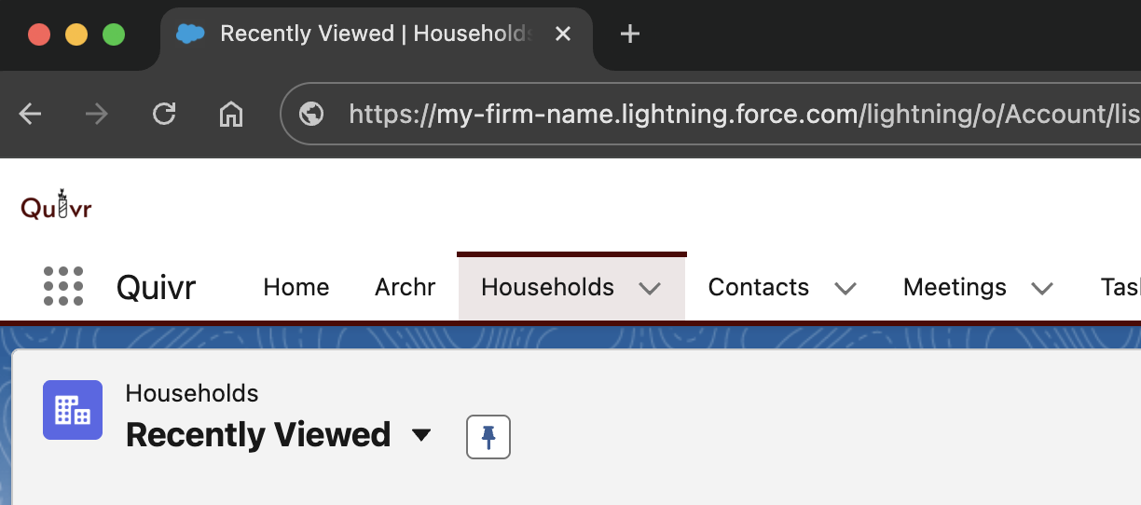Close the Recently Viewed browser tab
This screenshot has height=505, width=1141.
(x=563, y=34)
